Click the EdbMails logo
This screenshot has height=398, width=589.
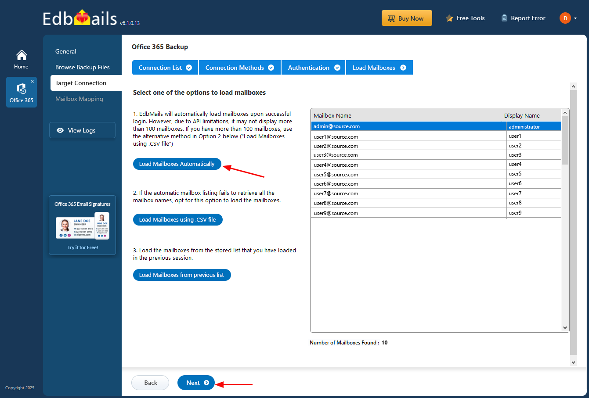pyautogui.click(x=80, y=18)
